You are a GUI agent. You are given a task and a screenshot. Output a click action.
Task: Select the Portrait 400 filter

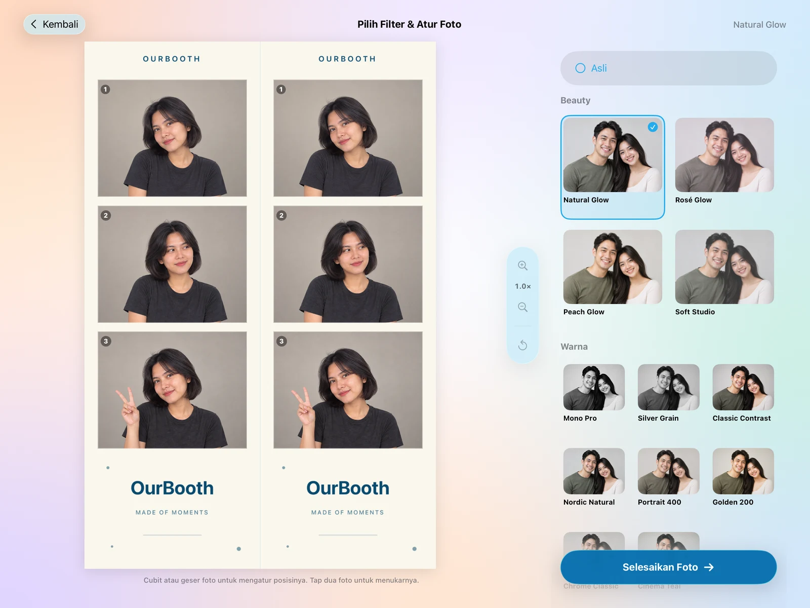tap(668, 477)
